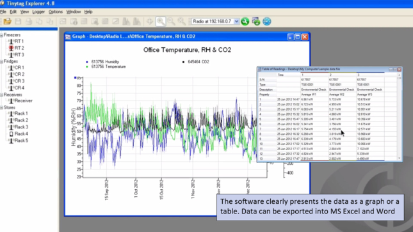This screenshot has width=413, height=232.
Task: Open the Edit menu
Action: (x=13, y=12)
